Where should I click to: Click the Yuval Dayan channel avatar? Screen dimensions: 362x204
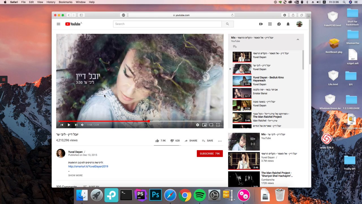pyautogui.click(x=61, y=153)
